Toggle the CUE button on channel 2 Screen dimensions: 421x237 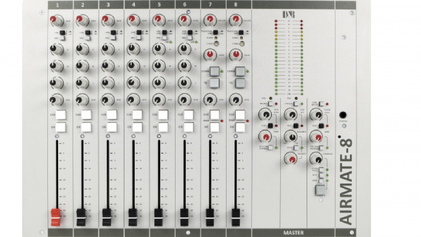(x=86, y=115)
